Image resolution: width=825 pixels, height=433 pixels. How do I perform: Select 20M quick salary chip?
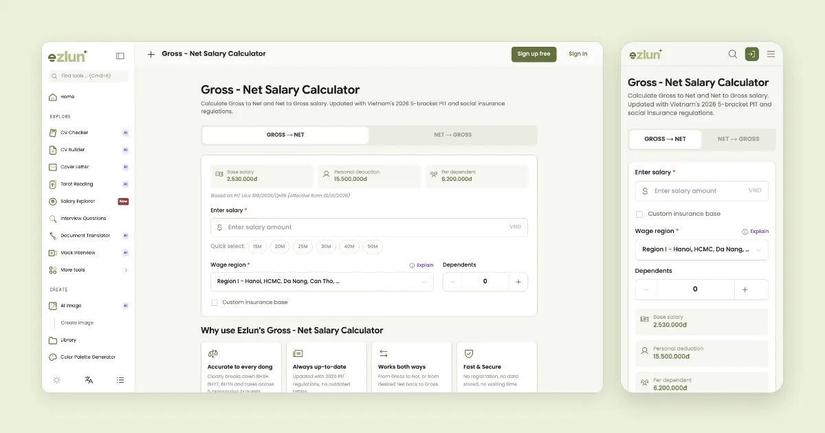tap(279, 246)
